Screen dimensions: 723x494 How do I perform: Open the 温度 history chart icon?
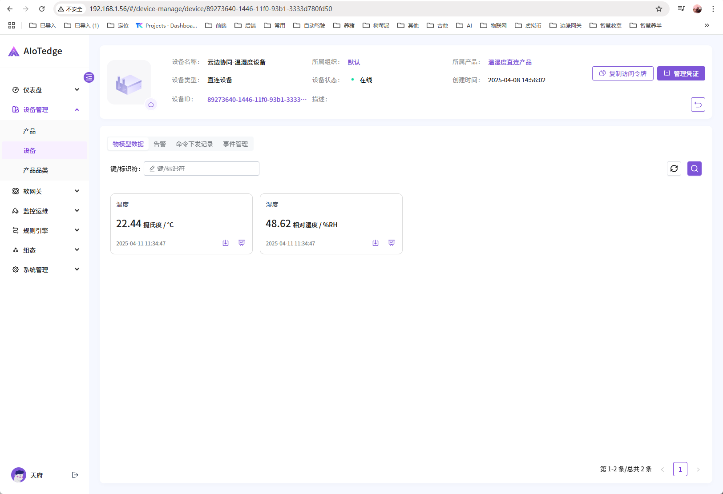point(242,243)
